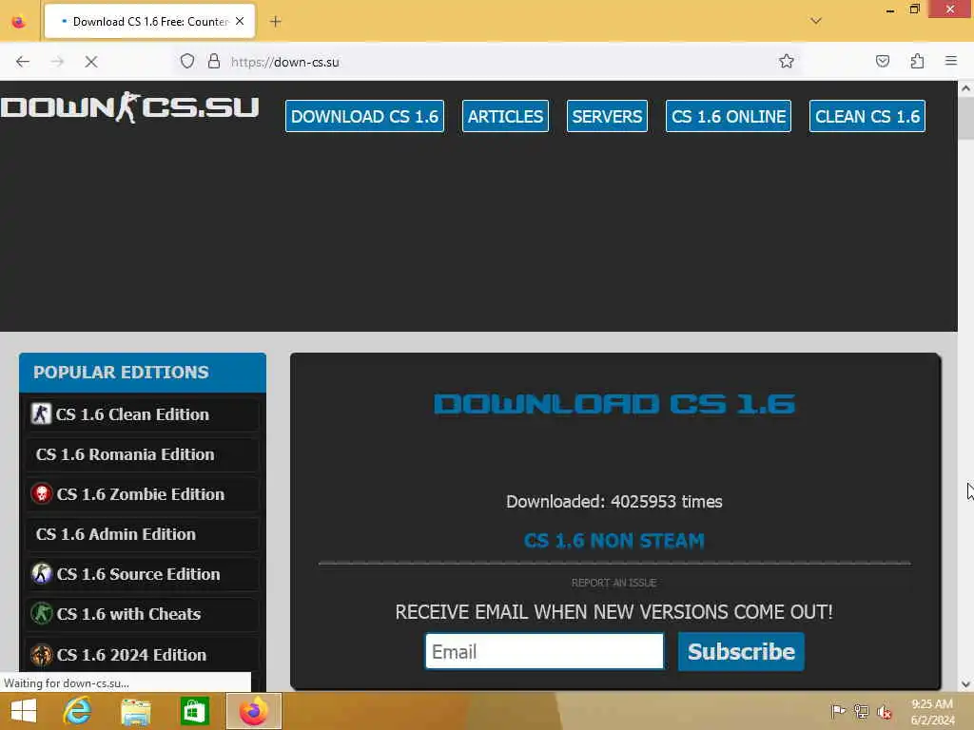The width and height of the screenshot is (974, 730).
Task: Click the REPORT AN ISSUE link
Action: [x=614, y=583]
